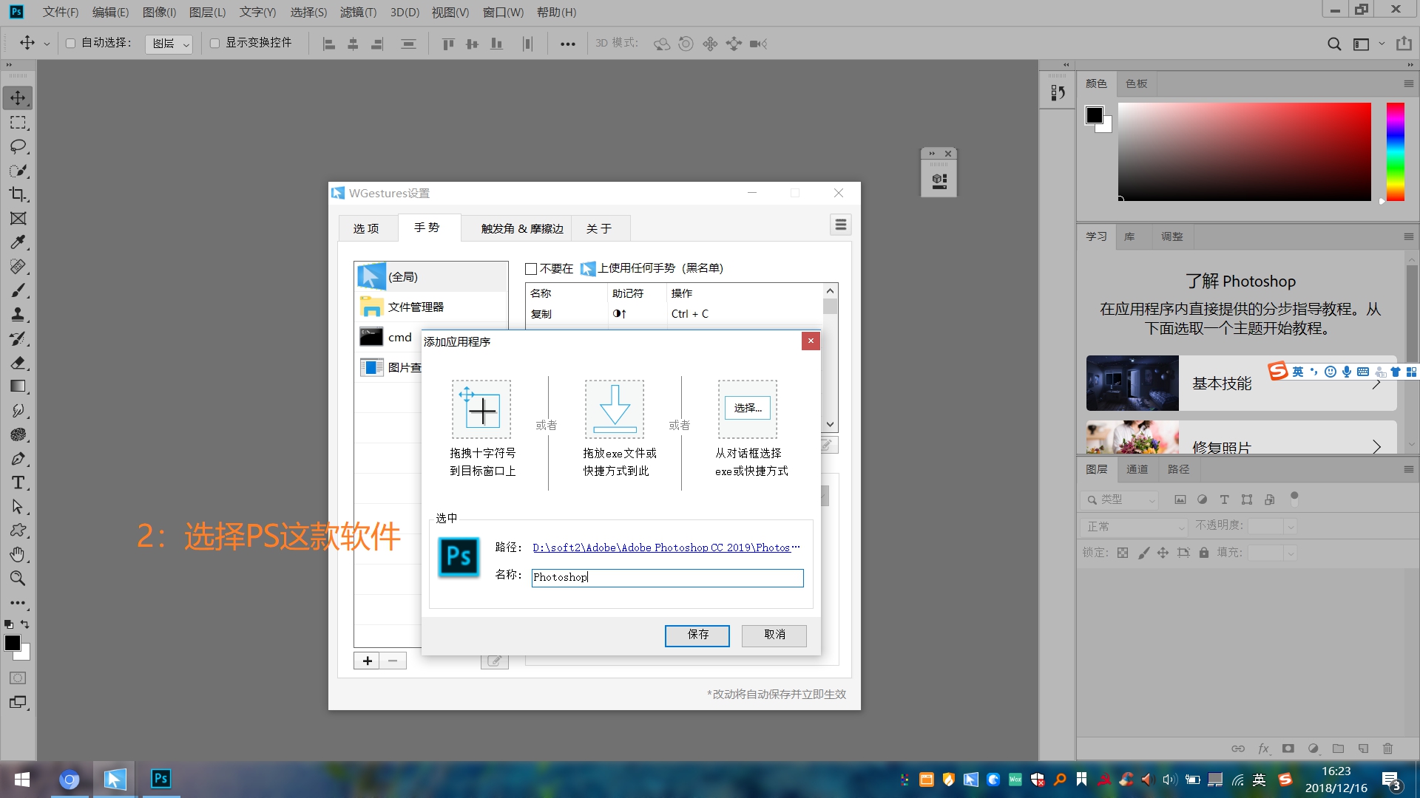Enable the 显示变换控件 checkbox
The height and width of the screenshot is (798, 1420).
click(214, 43)
